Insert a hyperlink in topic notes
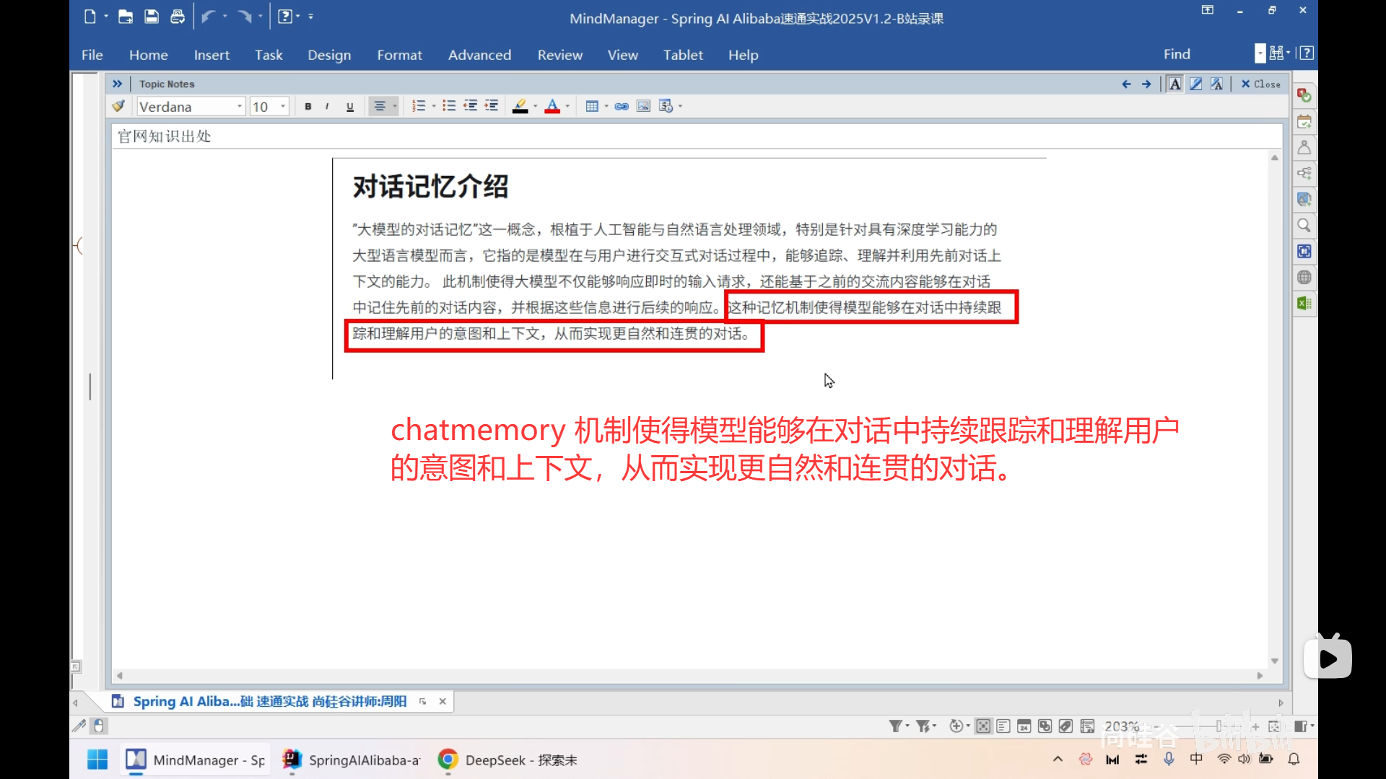This screenshot has width=1386, height=779. 622,106
